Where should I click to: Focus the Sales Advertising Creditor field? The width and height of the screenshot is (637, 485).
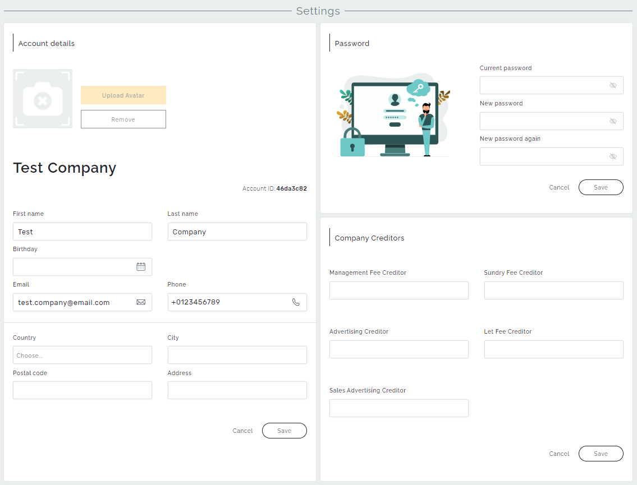399,408
